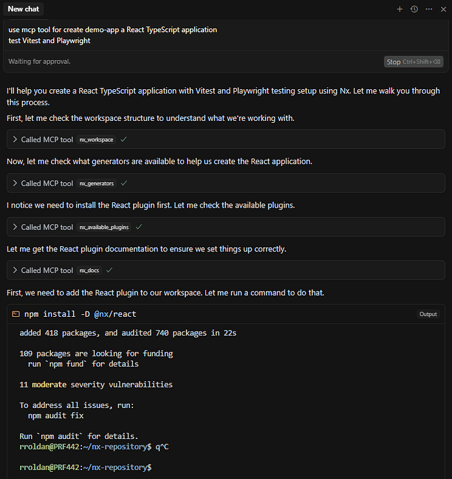Click the nx_docs tool name badge

[x=89, y=270]
